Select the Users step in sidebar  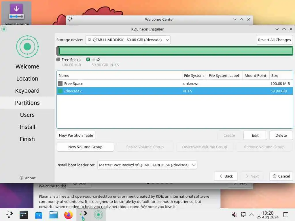[27, 115]
